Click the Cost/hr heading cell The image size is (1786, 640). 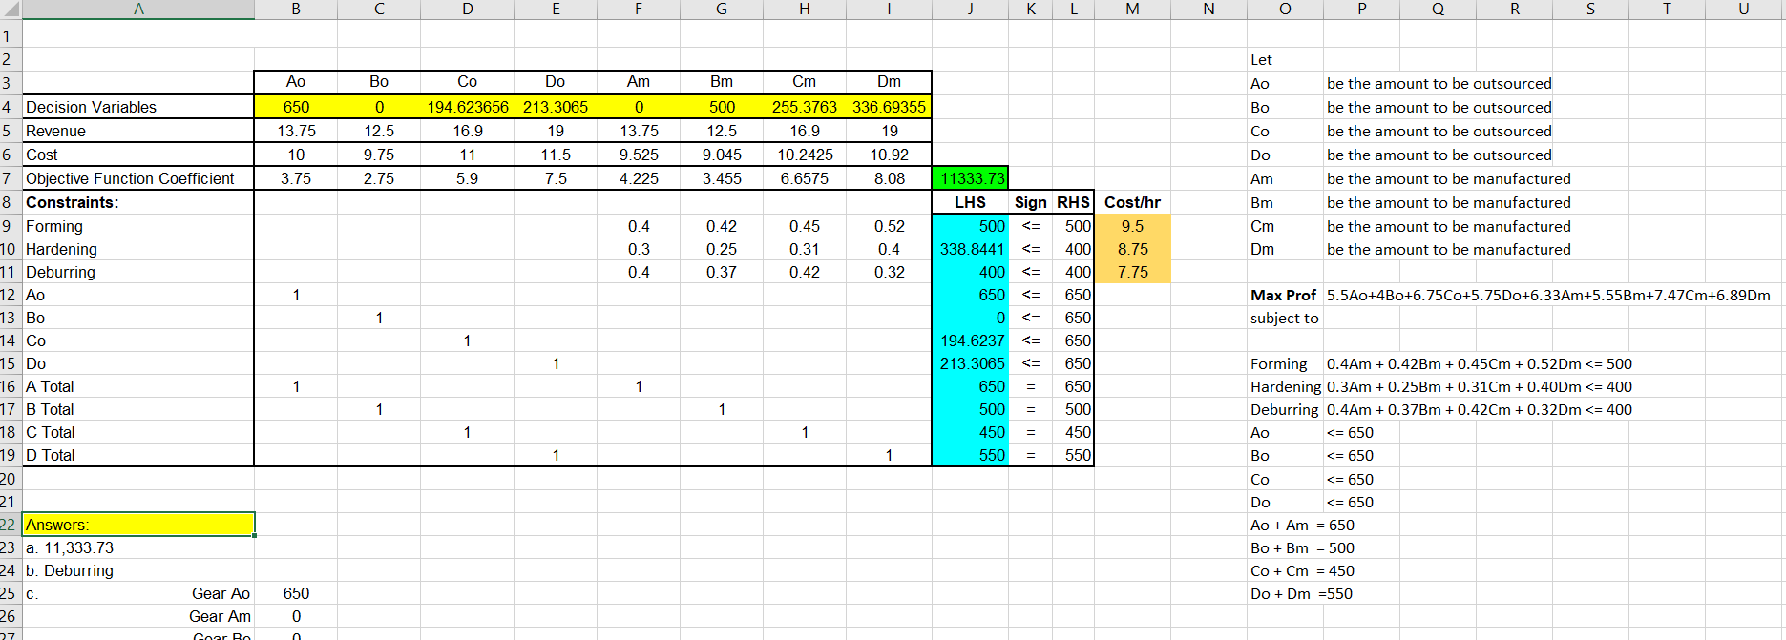(1132, 202)
